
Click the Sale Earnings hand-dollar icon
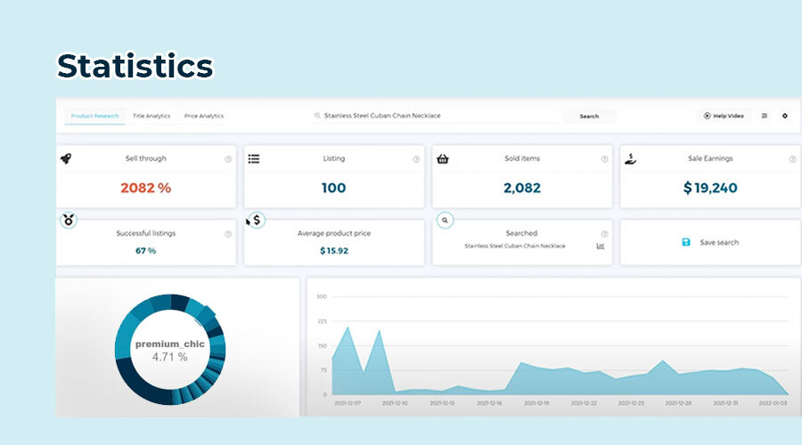[630, 158]
